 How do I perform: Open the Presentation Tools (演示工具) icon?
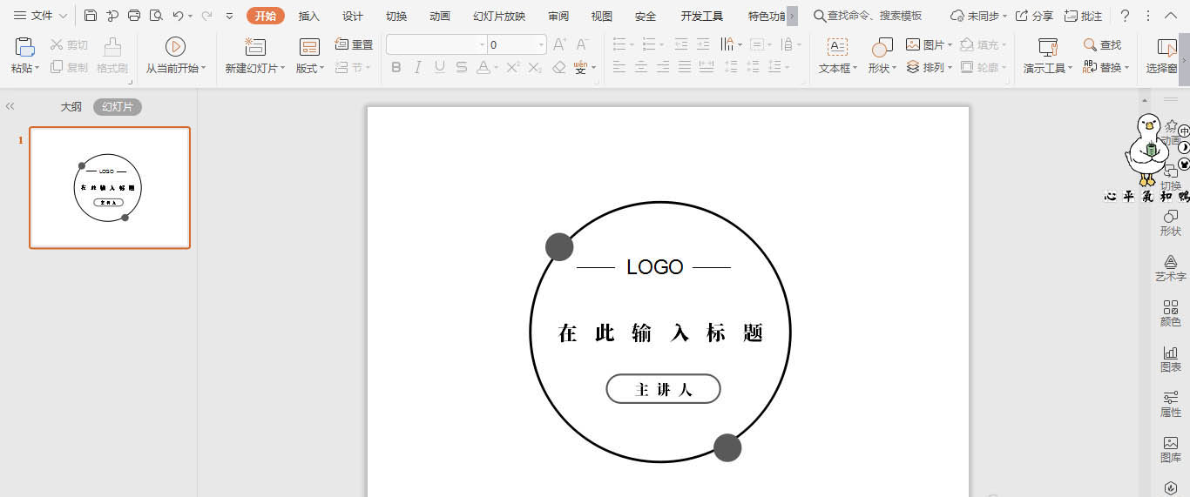1048,47
